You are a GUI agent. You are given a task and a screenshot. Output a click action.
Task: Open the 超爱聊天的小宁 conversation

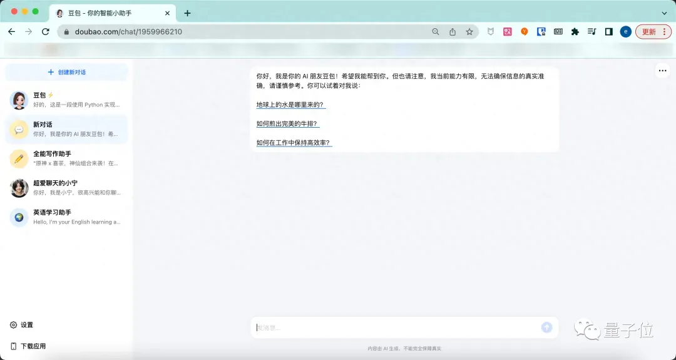point(66,188)
